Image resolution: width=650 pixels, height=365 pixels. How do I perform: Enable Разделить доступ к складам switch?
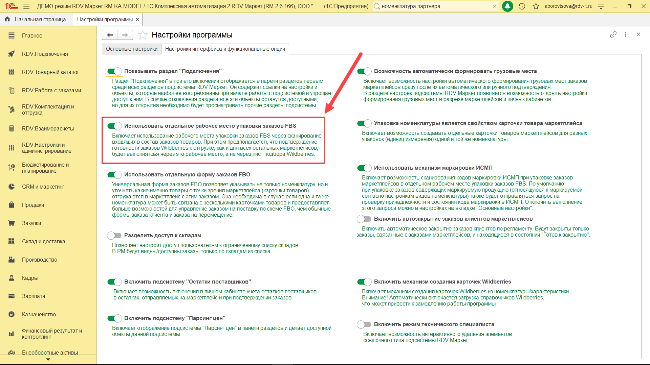click(x=114, y=235)
